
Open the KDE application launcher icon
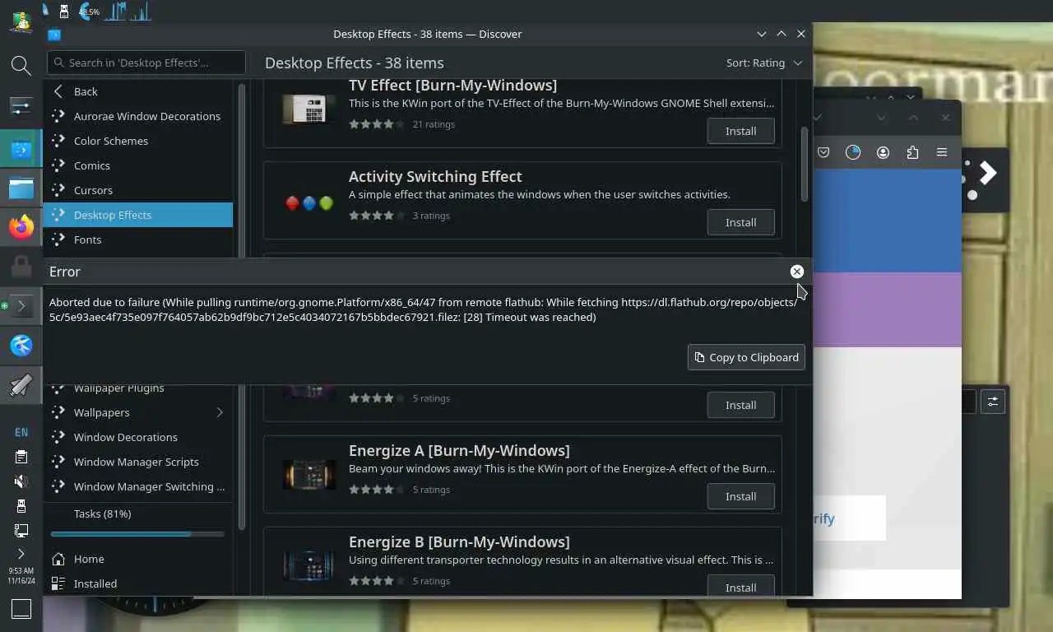(x=21, y=21)
